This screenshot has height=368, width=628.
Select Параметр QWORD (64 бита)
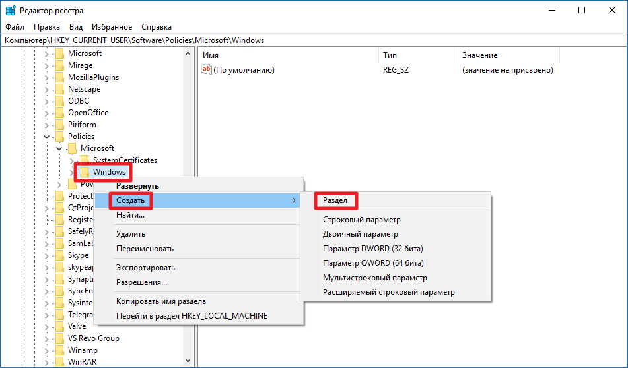(373, 262)
